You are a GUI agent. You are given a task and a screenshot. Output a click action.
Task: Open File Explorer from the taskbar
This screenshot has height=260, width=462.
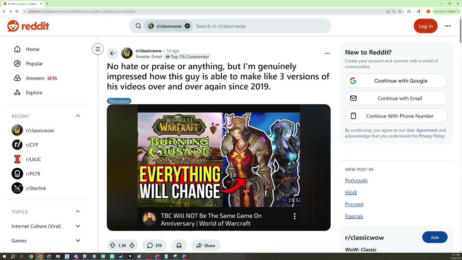tap(58, 256)
